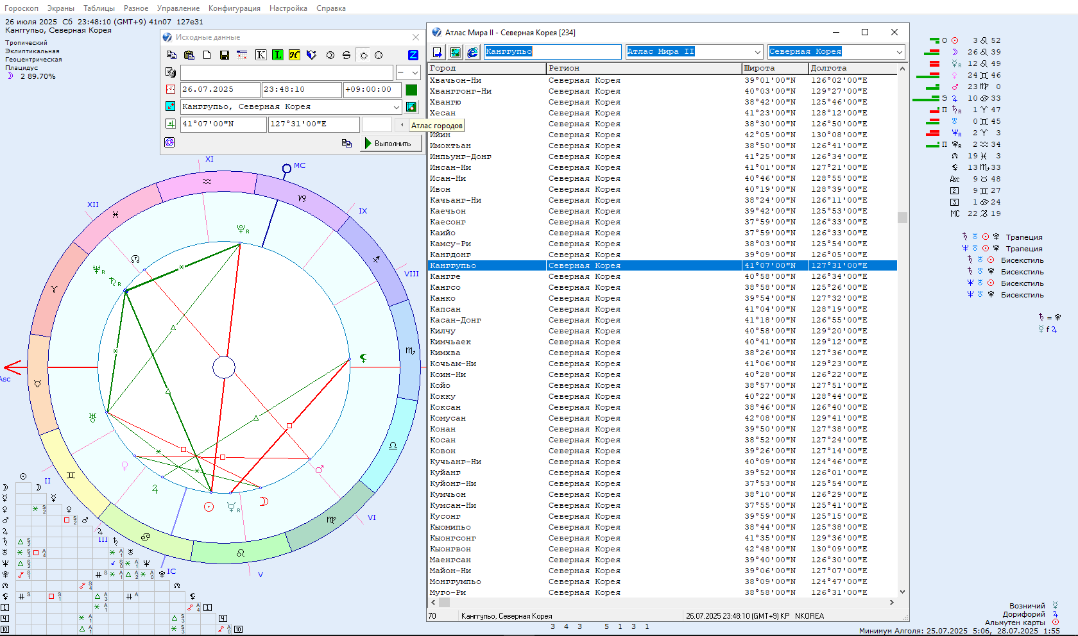Click the yellow H toolbar icon
Viewport: 1078px width, 636px height.
pos(294,55)
